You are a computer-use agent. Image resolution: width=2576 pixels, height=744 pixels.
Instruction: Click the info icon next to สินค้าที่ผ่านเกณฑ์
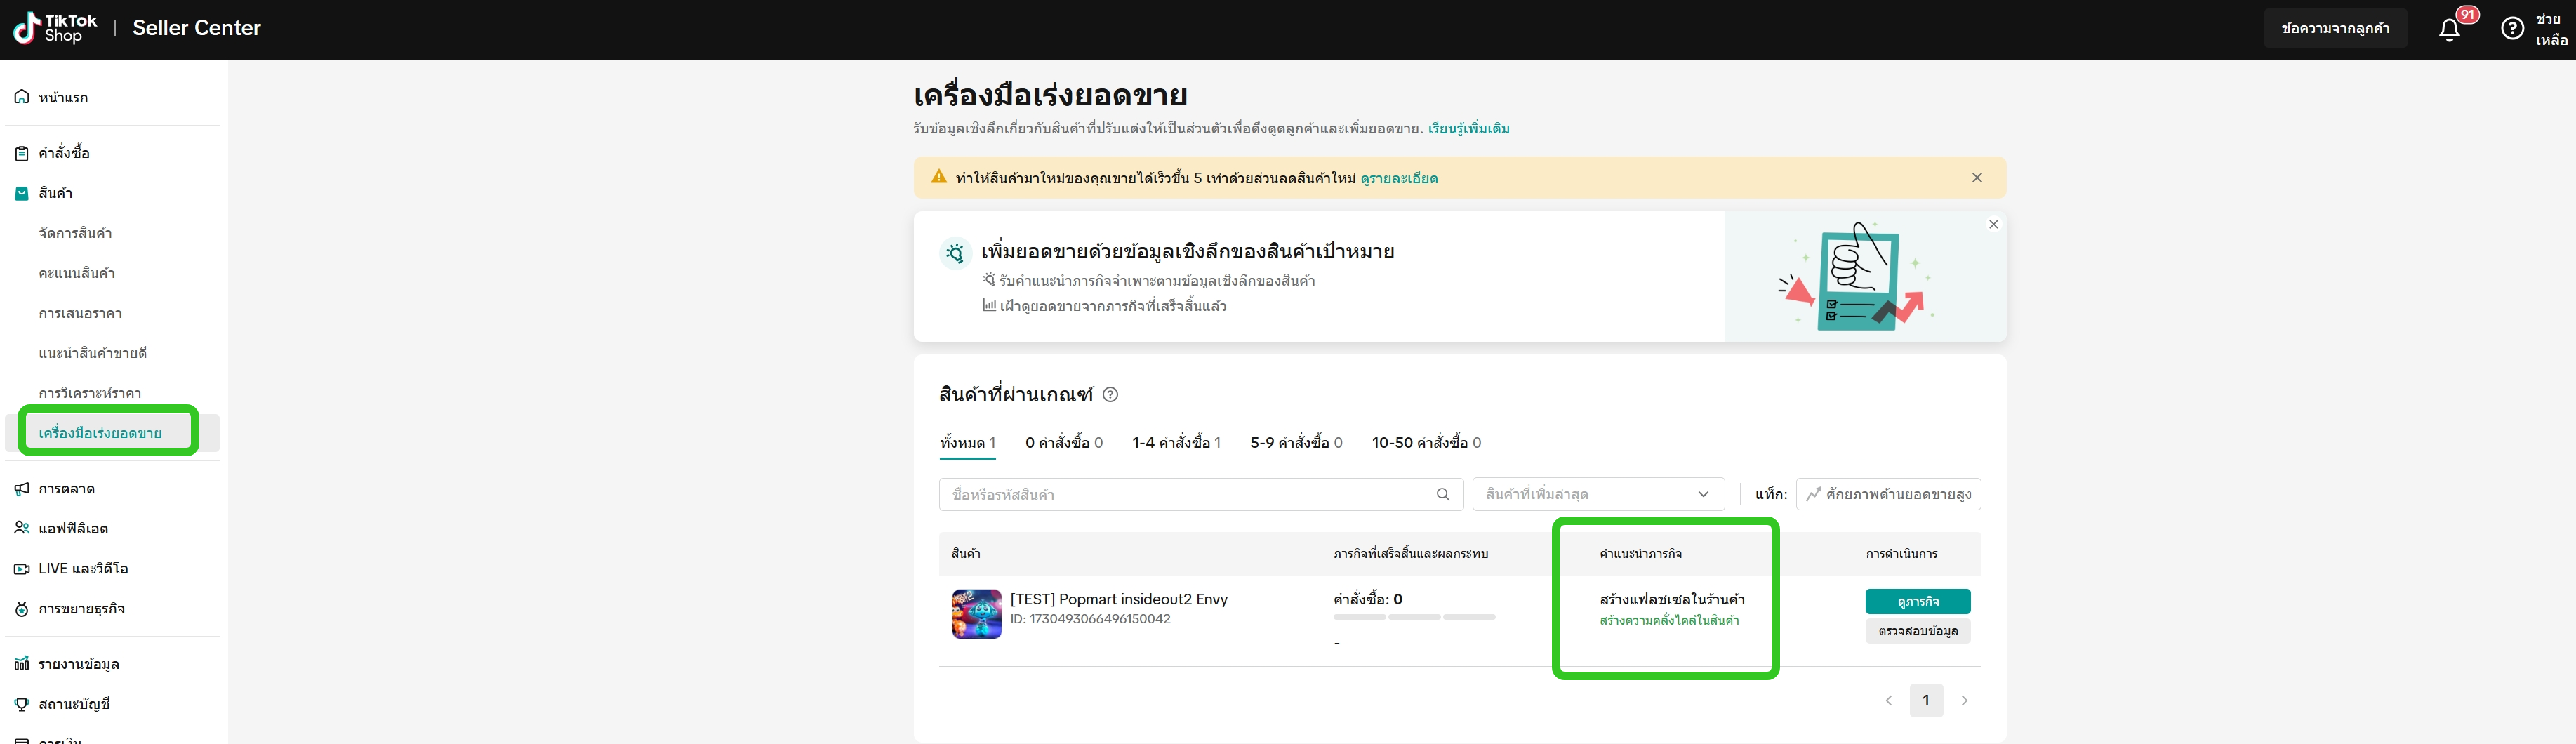click(1110, 395)
